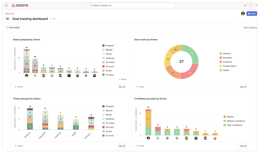Open 1 Filter in Confidence grouped by Owner
Screen dimensions: 260x154
[x=140, y=146]
